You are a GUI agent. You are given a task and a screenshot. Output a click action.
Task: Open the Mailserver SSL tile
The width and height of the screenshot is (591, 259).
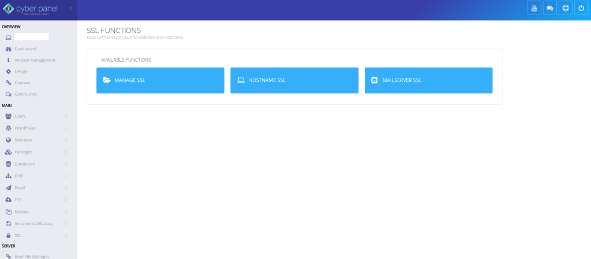click(428, 80)
